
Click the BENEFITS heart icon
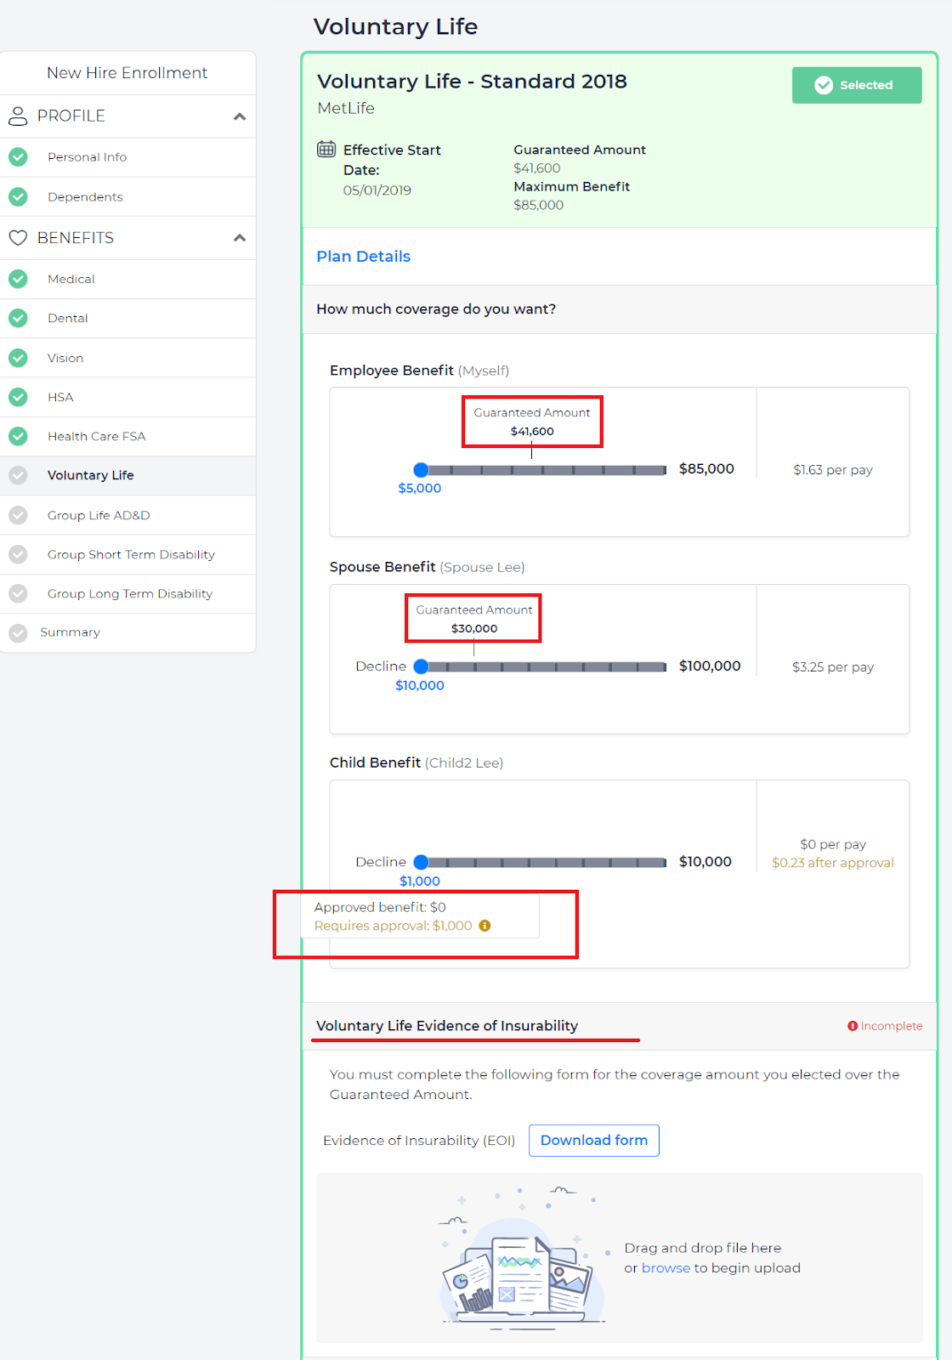tap(18, 238)
